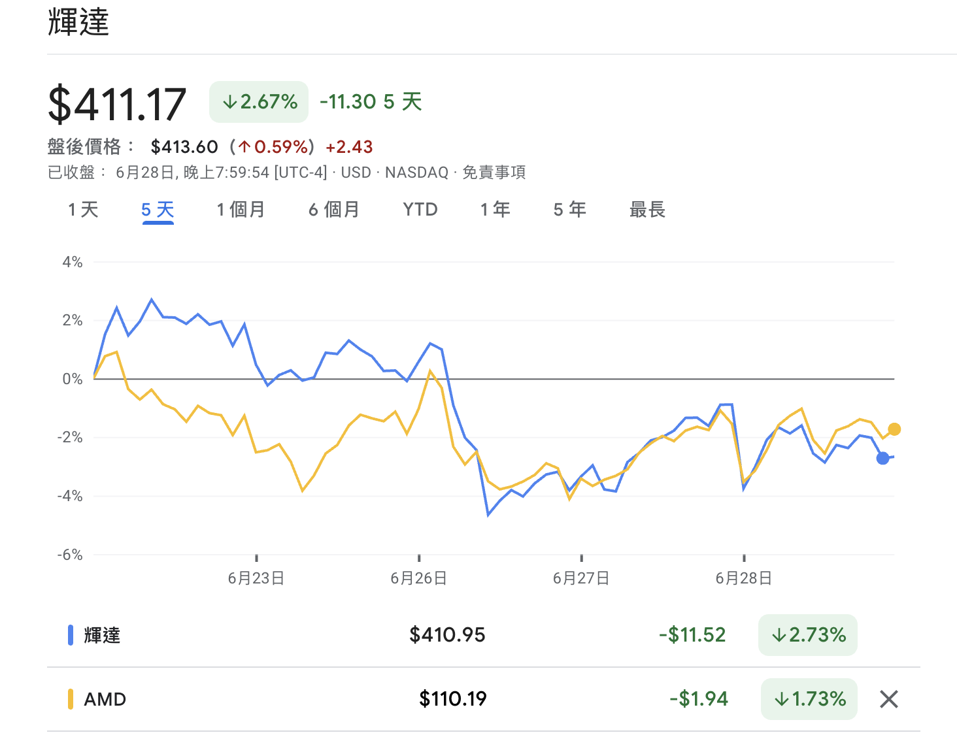Select the AMD row name in legend
This screenshot has width=957, height=737.
pos(105,699)
